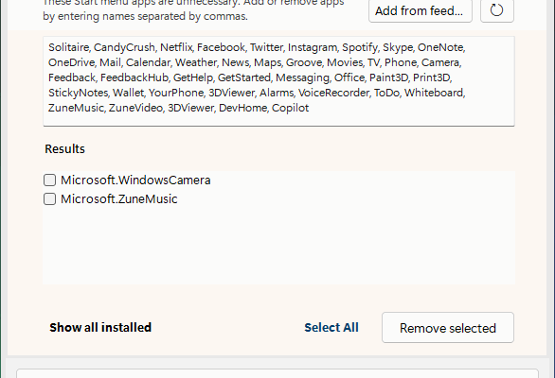The image size is (555, 378).
Task: Click the partially visible card at the bottom
Action: [277, 373]
